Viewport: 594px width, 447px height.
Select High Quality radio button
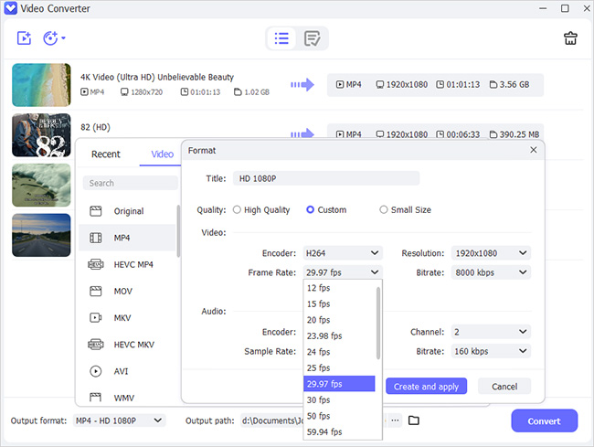[237, 209]
